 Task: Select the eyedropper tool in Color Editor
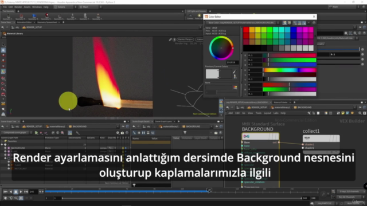coord(235,72)
